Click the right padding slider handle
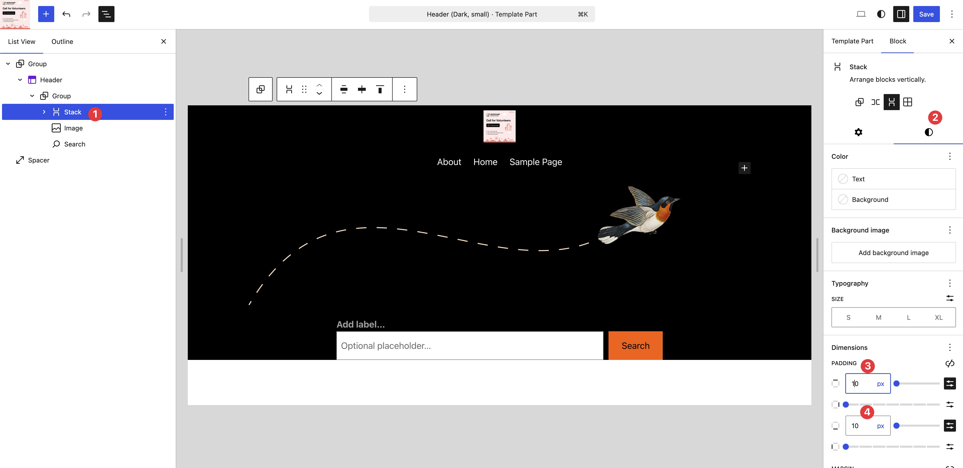963x468 pixels. 846,405
